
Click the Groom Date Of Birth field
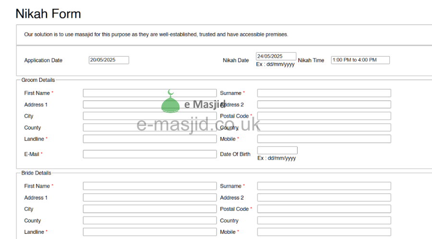pyautogui.click(x=277, y=150)
